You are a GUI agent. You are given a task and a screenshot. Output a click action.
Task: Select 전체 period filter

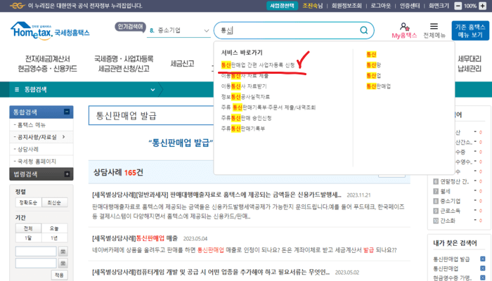click(x=28, y=228)
